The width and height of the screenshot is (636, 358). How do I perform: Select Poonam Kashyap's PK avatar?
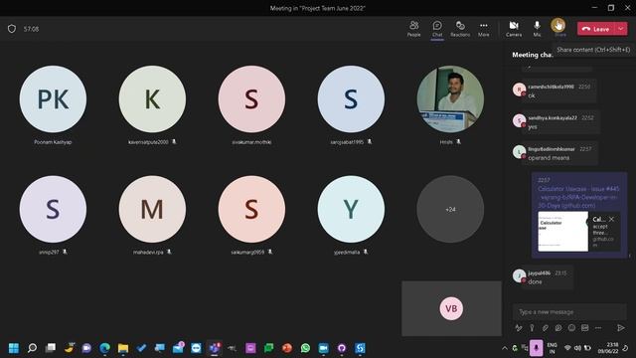click(53, 99)
